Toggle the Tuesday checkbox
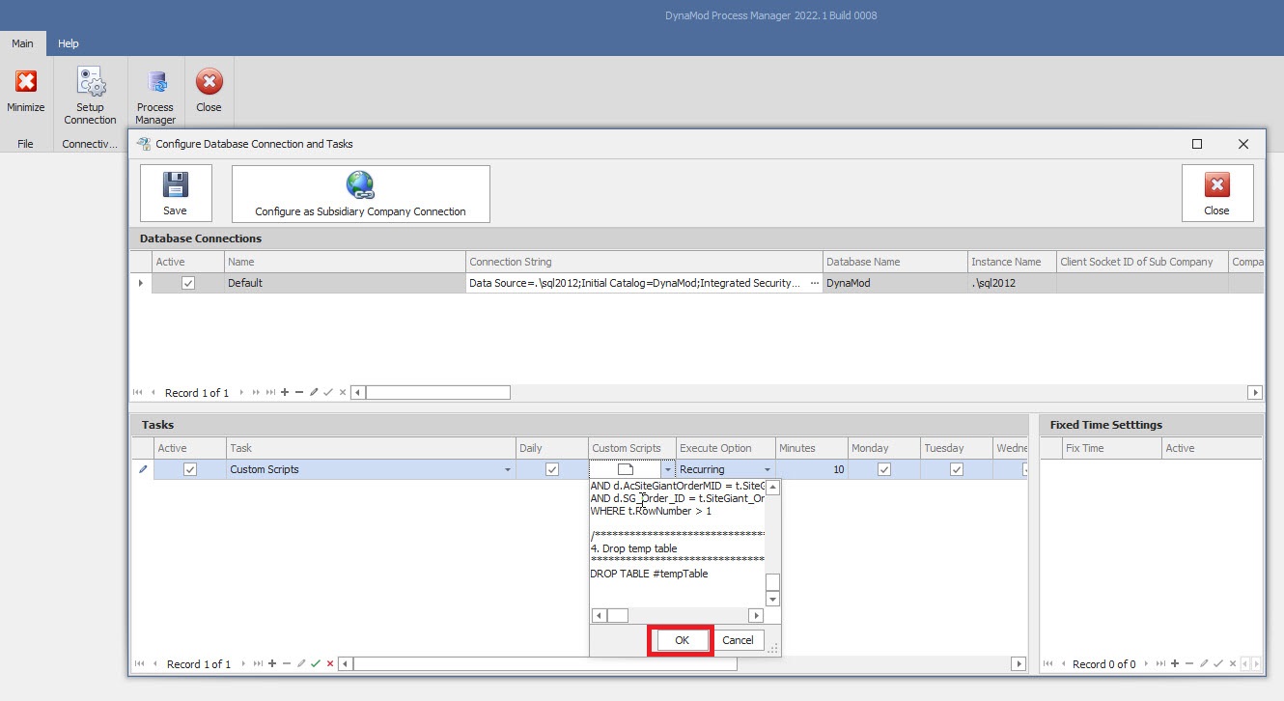Screen dimensions: 1284x701 coord(957,469)
